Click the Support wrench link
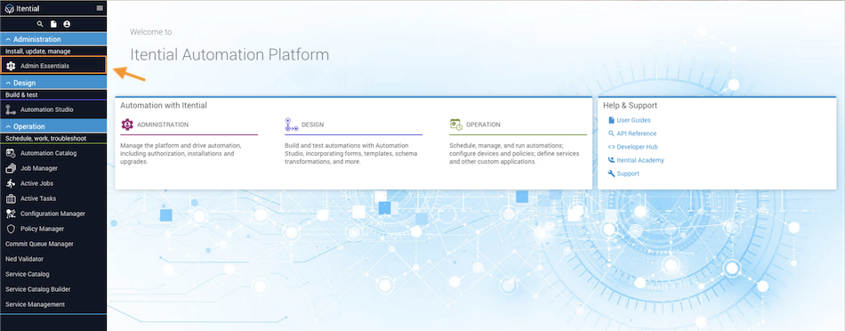 tap(624, 174)
